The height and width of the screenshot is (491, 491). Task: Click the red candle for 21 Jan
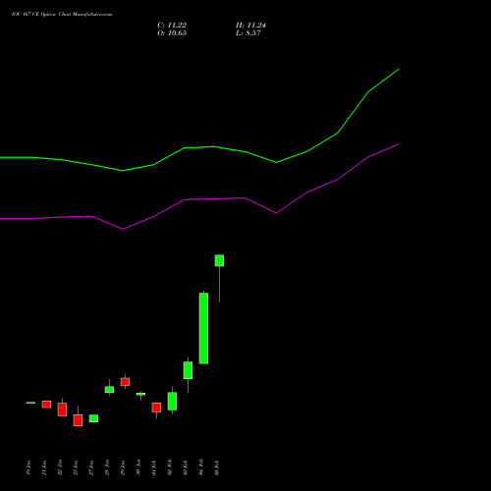pyautogui.click(x=46, y=405)
